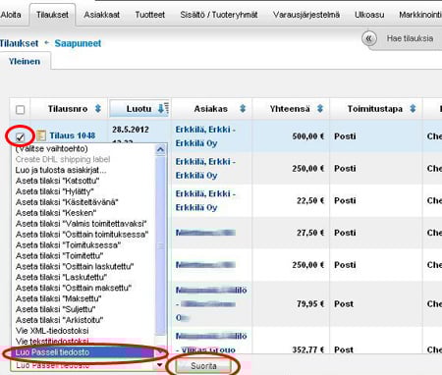This screenshot has height=375, width=442.
Task: Sort by Yhteensä total column arrows
Action: [320, 108]
